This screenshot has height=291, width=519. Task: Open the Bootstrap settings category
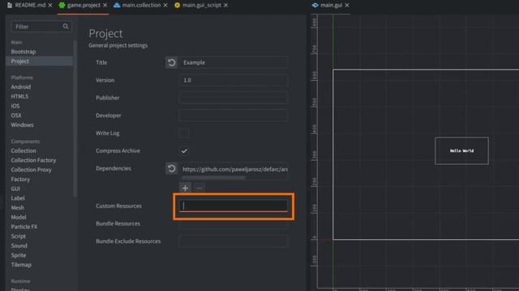pos(24,52)
